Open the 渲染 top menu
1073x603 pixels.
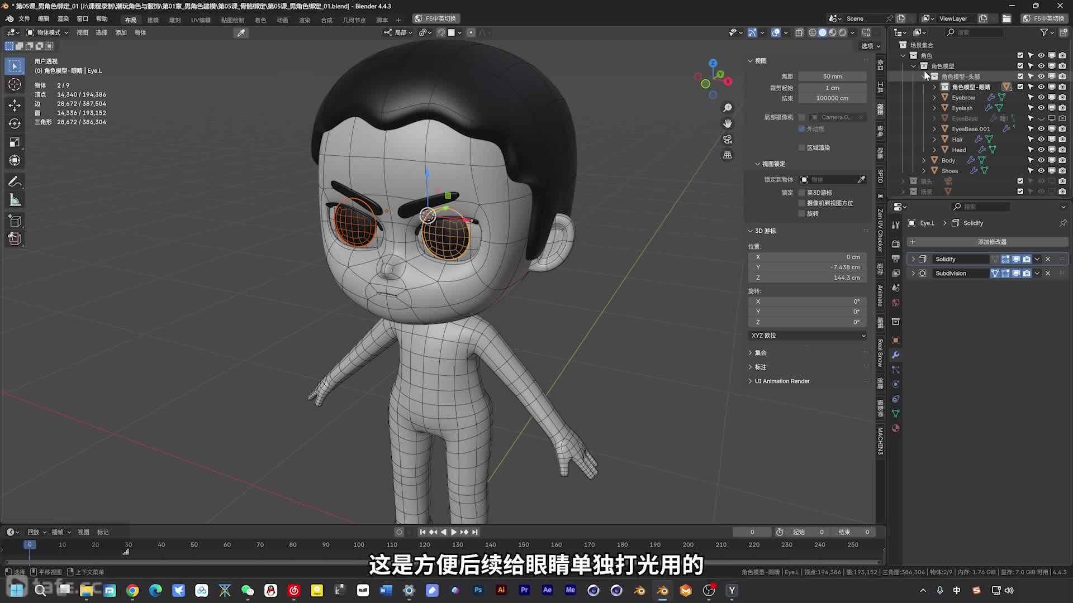pyautogui.click(x=63, y=19)
